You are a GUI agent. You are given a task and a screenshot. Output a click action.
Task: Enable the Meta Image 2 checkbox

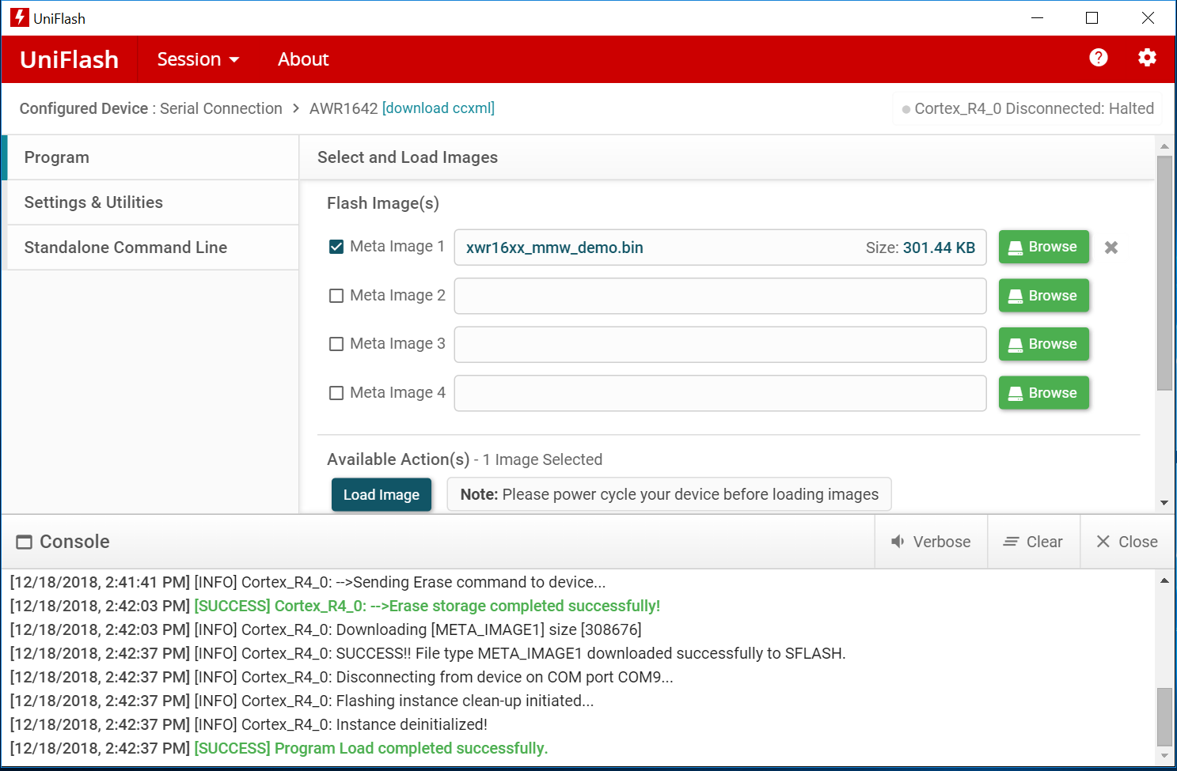[336, 296]
